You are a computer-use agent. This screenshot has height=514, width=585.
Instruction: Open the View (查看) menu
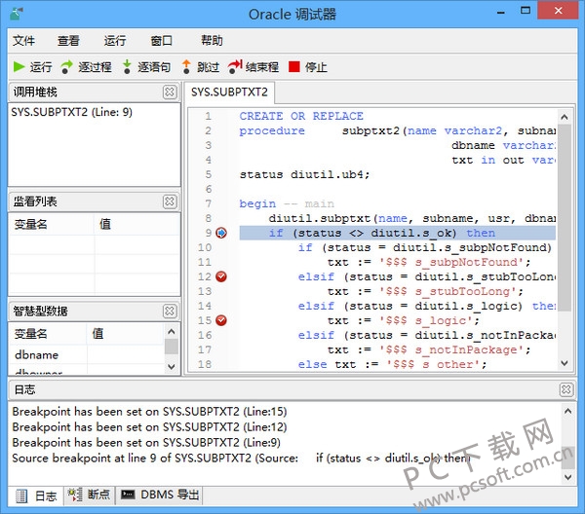[x=68, y=40]
